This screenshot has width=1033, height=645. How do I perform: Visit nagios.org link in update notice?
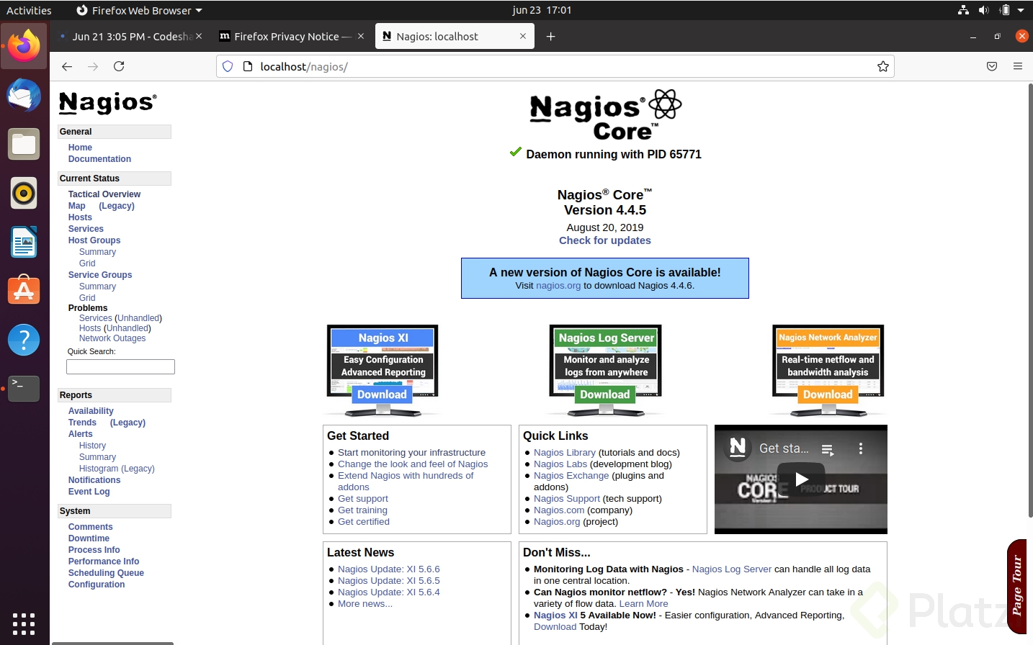point(558,286)
